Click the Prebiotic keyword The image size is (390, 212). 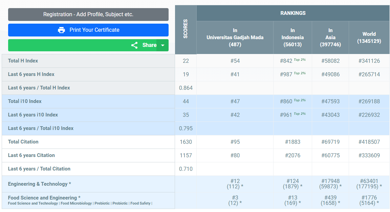point(102,203)
